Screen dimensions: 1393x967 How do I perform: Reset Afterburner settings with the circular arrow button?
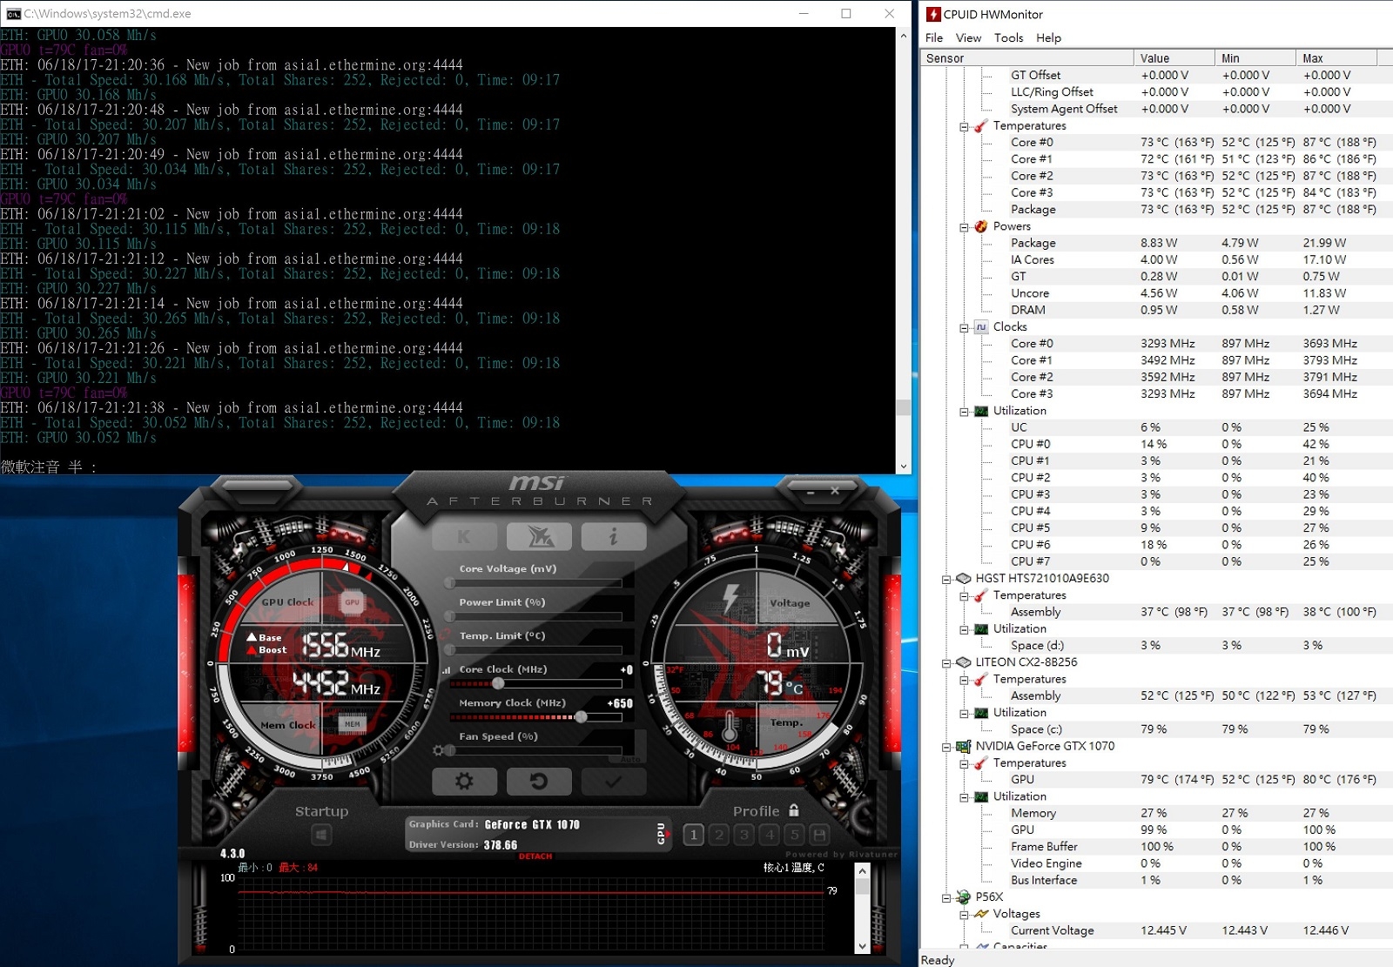click(x=539, y=781)
